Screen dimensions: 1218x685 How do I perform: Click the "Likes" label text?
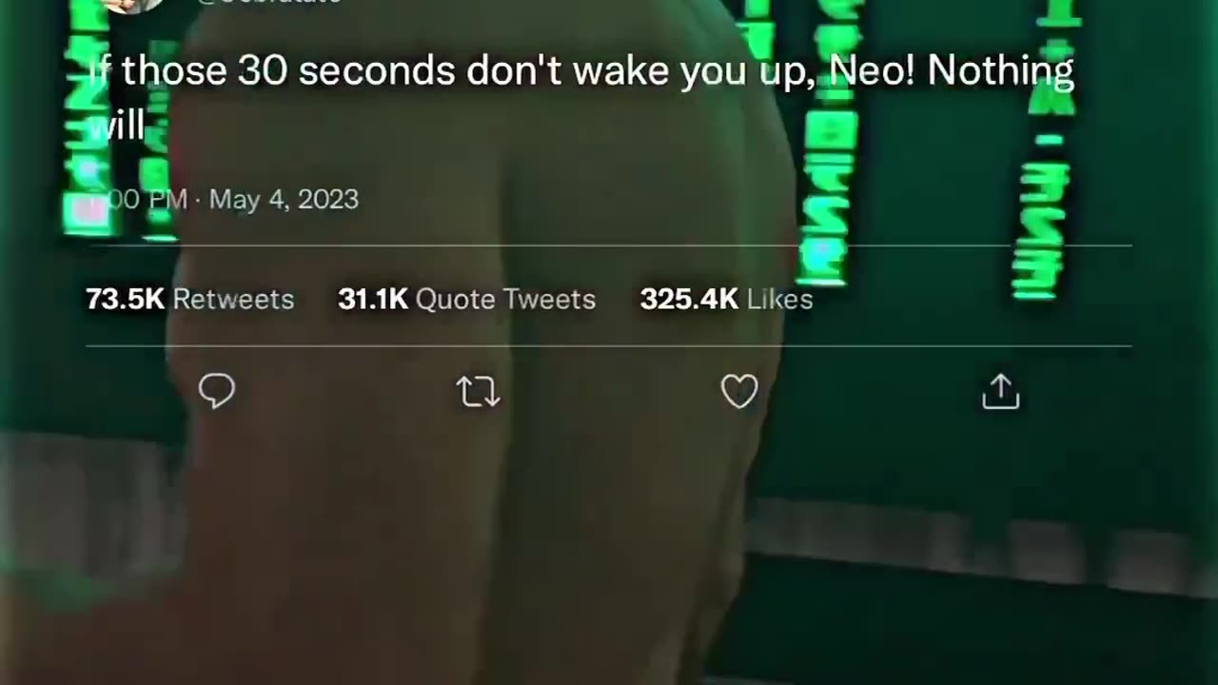(x=779, y=299)
